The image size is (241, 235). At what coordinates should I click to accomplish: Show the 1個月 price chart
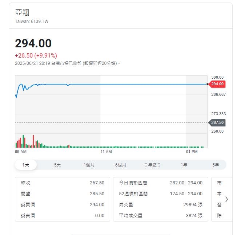click(89, 165)
